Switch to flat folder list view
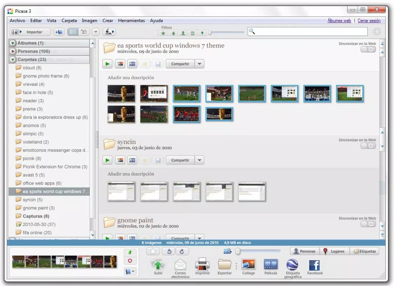394x286 pixels. click(x=73, y=32)
